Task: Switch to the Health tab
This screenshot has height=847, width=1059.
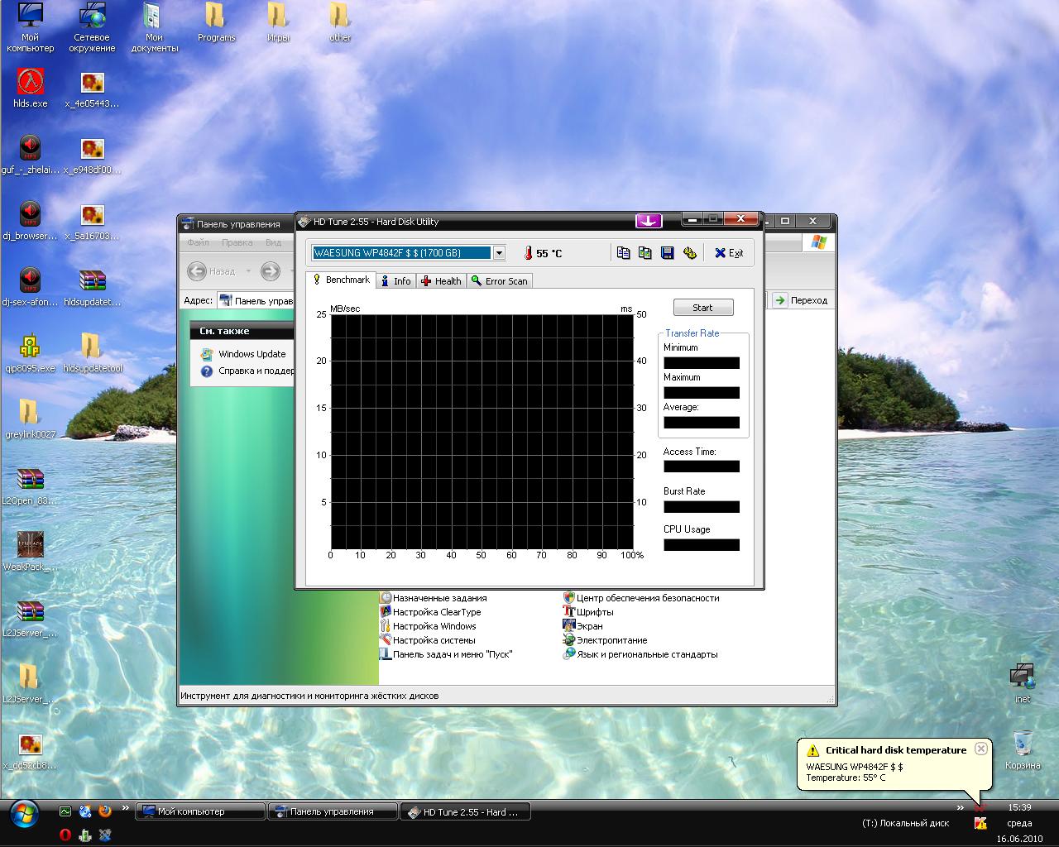Action: 441,281
